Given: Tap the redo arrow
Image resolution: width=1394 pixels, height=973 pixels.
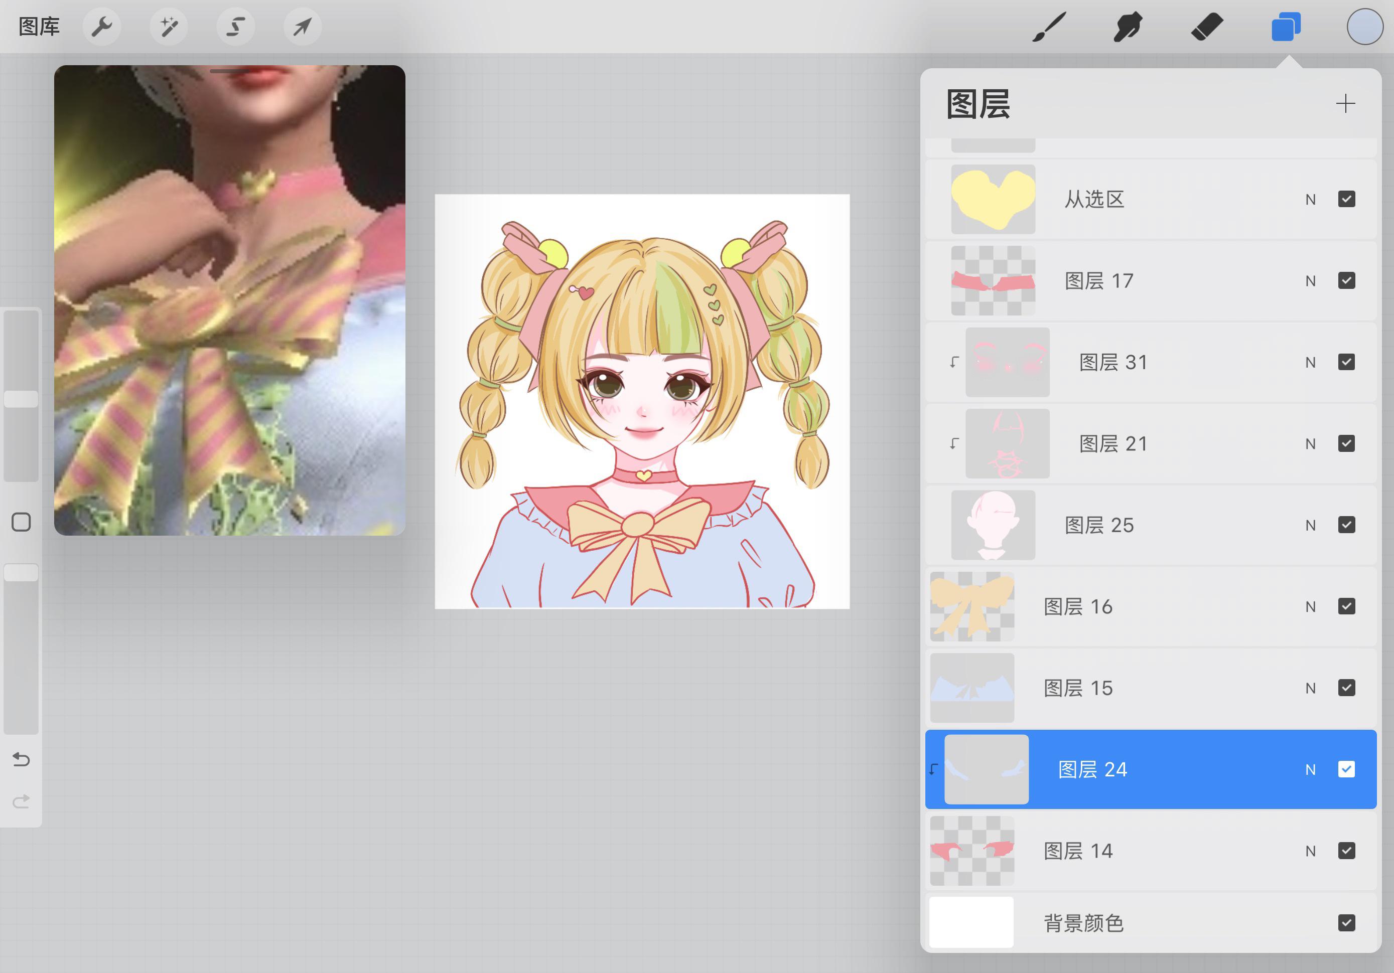Looking at the screenshot, I should [x=21, y=801].
